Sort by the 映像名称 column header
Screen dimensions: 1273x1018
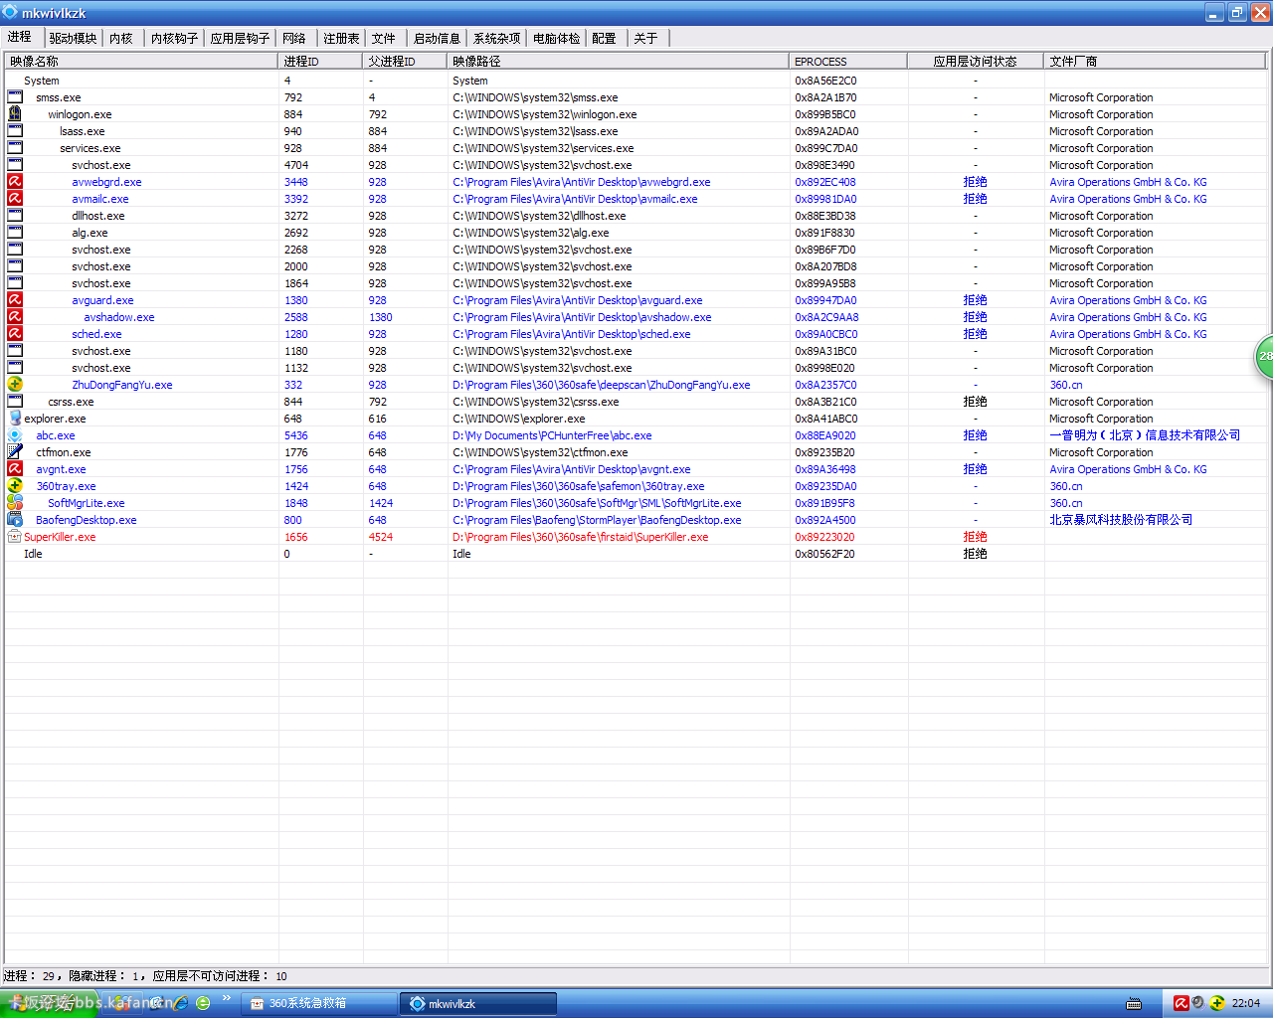pyautogui.click(x=142, y=61)
